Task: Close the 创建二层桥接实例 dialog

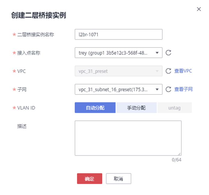Action: [x=199, y=9]
